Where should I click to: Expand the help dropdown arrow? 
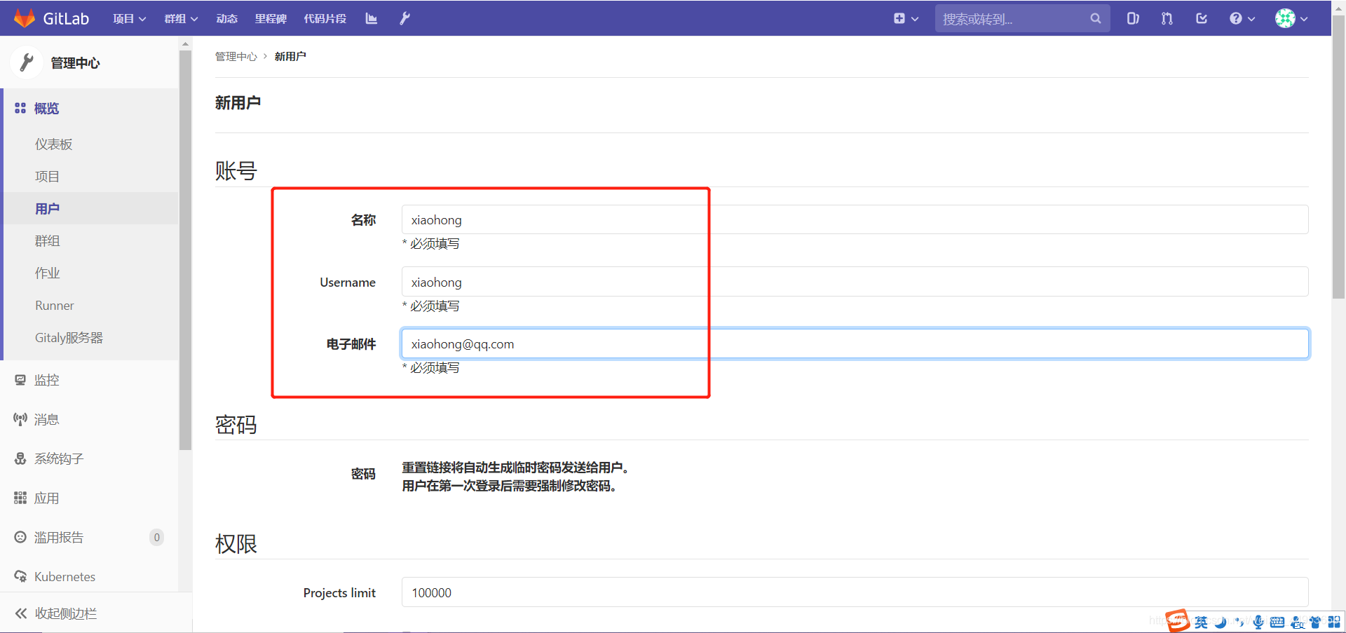[1251, 19]
